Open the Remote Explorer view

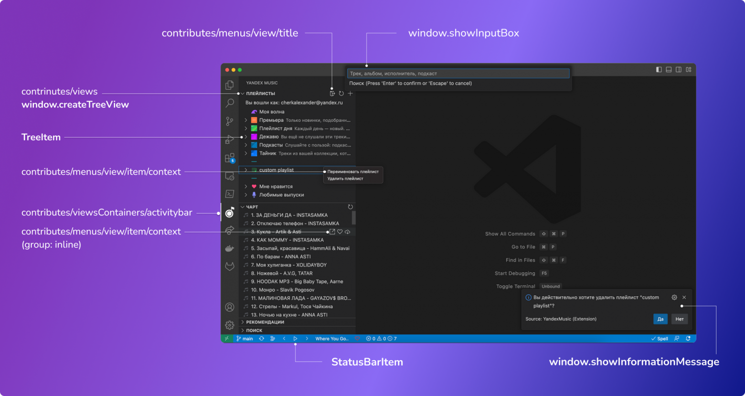tap(230, 176)
